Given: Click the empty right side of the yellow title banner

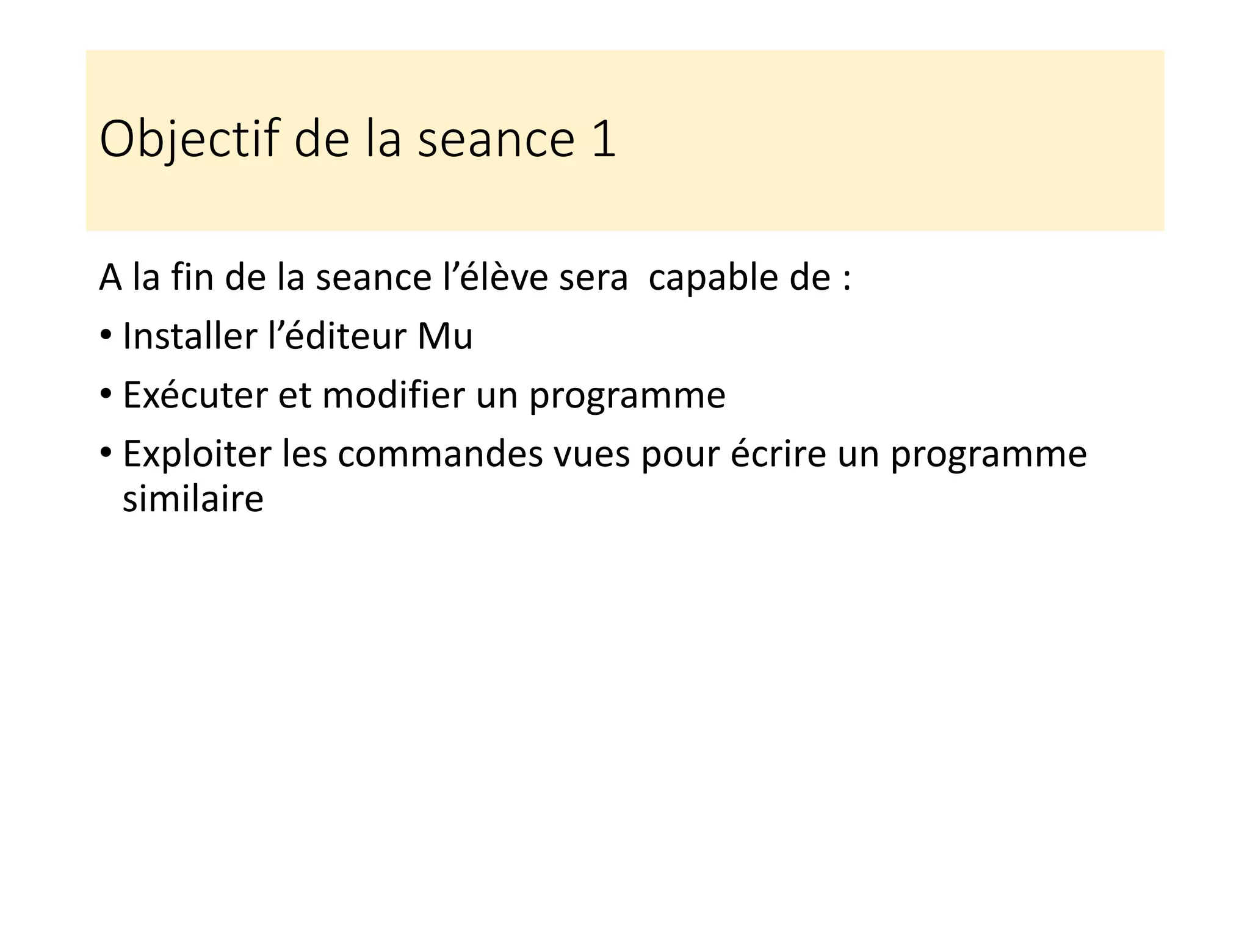Looking at the screenshot, I should [916, 140].
